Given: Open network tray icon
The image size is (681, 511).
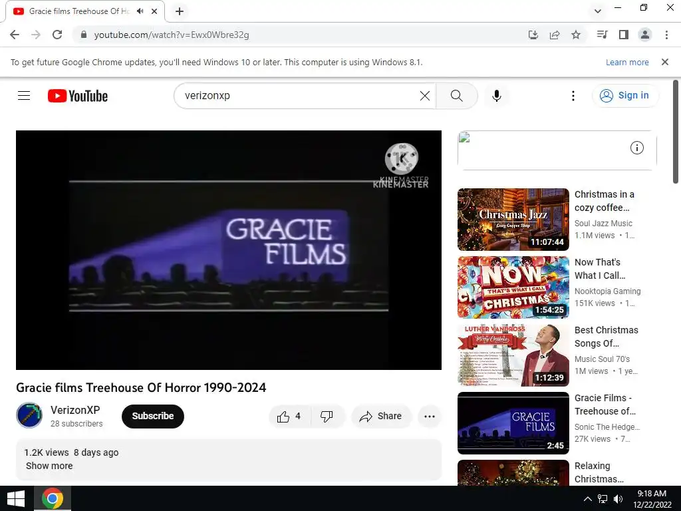Looking at the screenshot, I should (603, 499).
